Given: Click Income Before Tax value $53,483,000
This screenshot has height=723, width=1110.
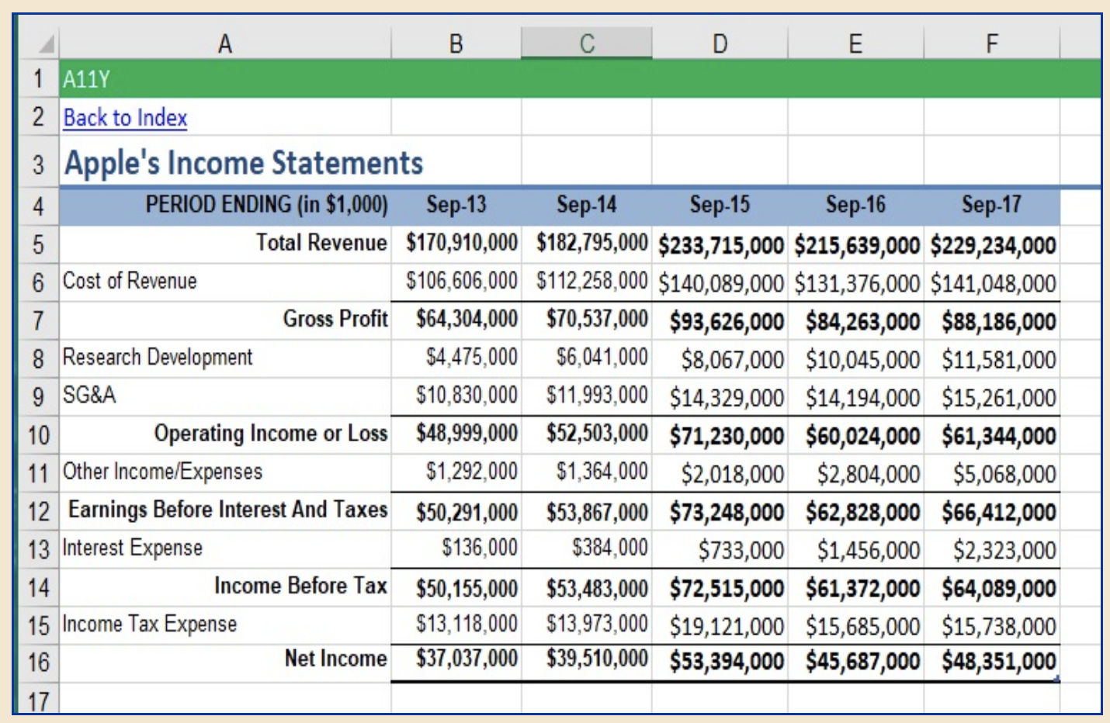Looking at the screenshot, I should (587, 587).
